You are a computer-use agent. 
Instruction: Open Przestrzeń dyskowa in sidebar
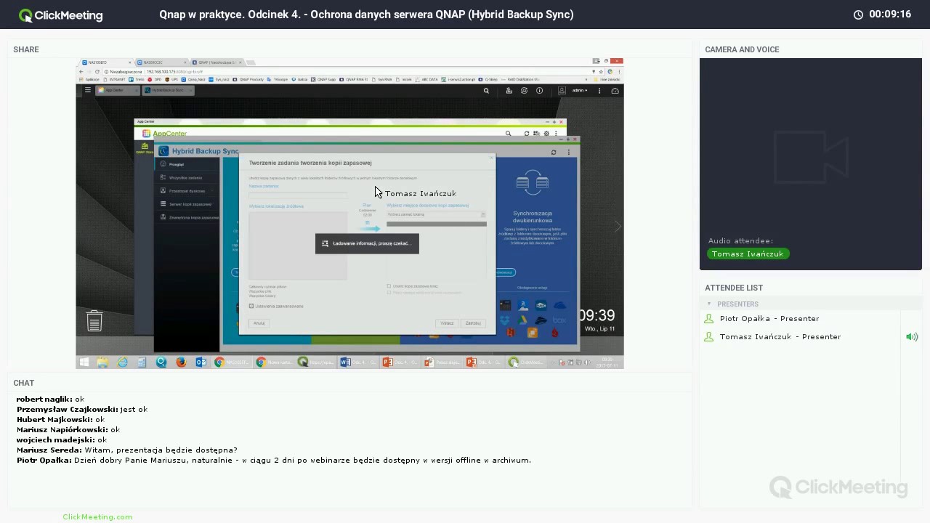[x=187, y=191]
